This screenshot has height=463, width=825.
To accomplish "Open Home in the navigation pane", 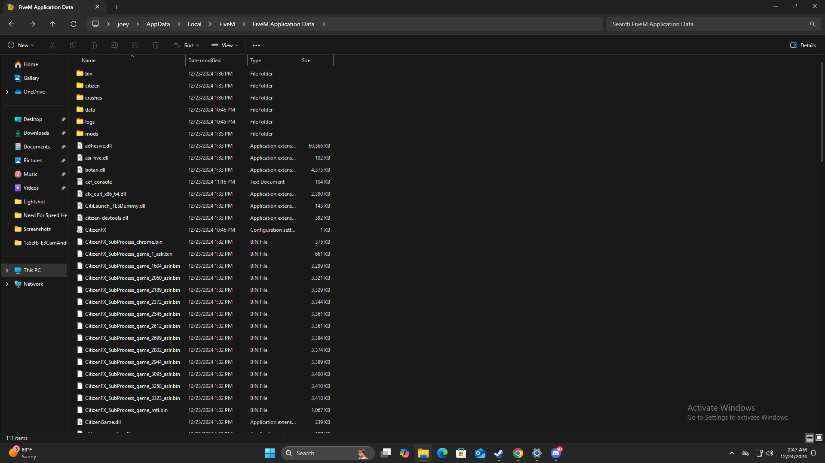I will tap(30, 64).
